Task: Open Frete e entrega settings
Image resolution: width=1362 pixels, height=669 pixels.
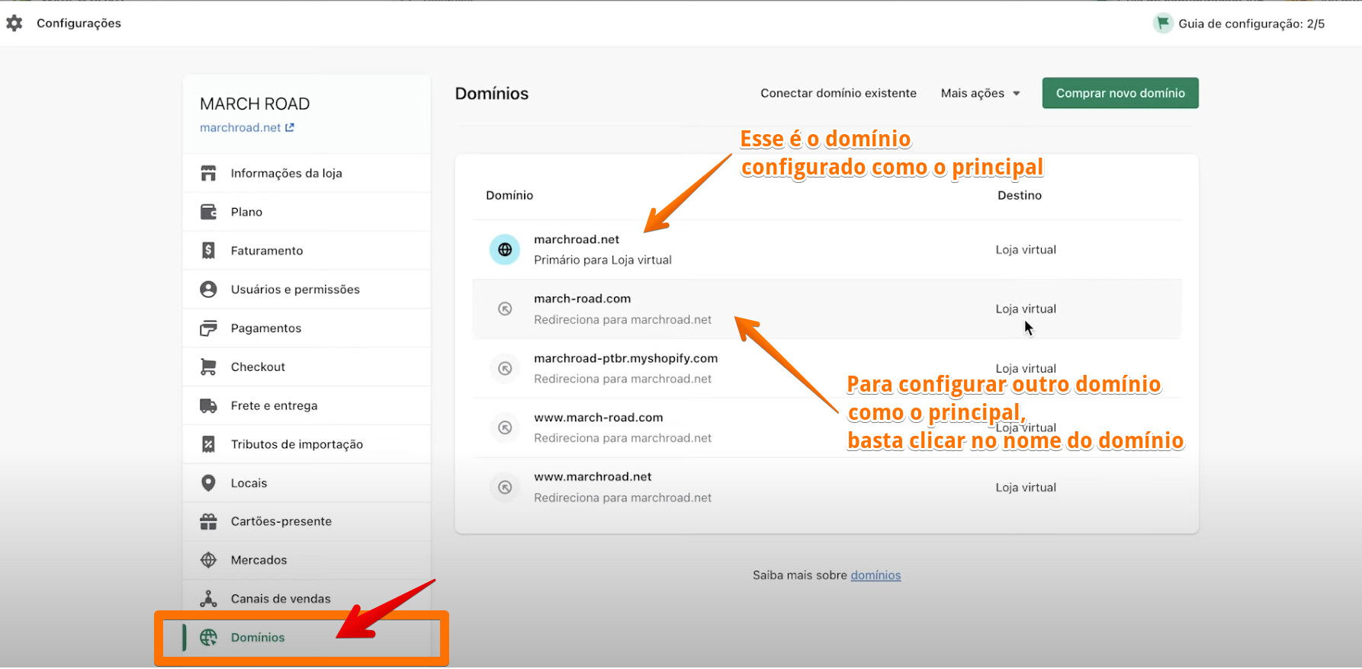Action: pyautogui.click(x=307, y=406)
